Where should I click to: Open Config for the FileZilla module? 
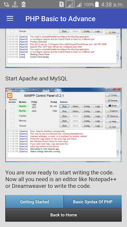click(x=87, y=116)
